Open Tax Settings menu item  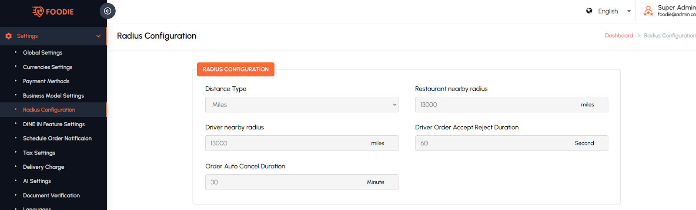39,153
